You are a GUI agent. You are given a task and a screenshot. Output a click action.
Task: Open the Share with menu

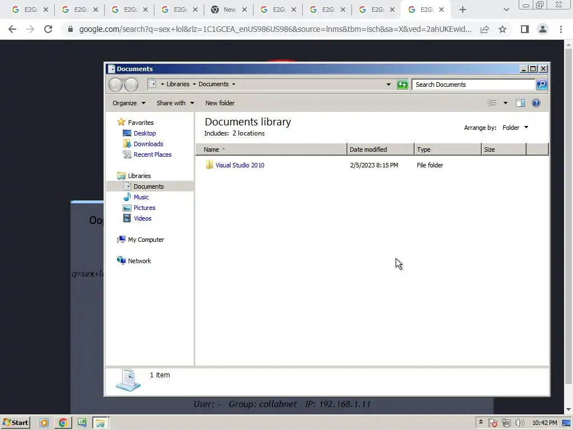click(x=175, y=103)
